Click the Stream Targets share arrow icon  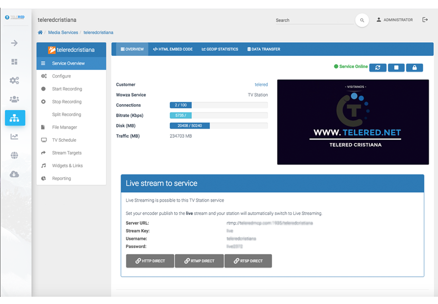(43, 153)
